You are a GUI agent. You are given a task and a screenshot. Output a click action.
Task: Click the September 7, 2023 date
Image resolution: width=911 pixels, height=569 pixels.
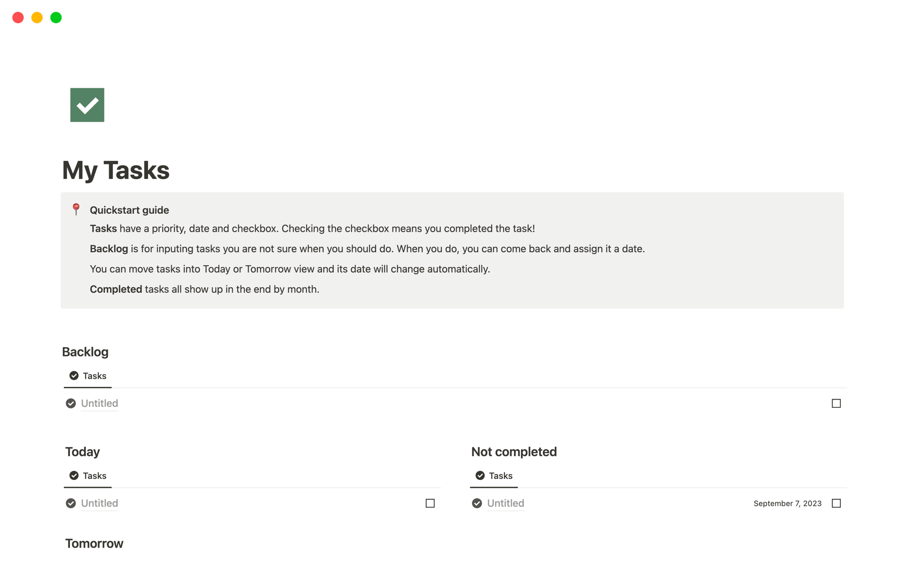(787, 504)
